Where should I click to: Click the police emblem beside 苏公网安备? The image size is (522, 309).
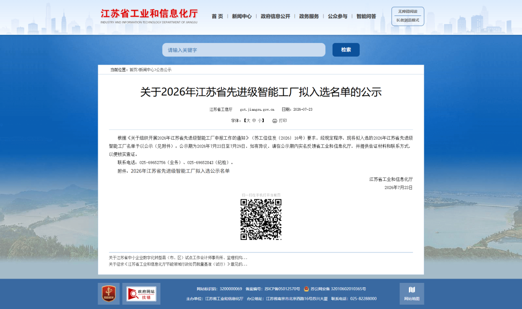tap(306, 289)
